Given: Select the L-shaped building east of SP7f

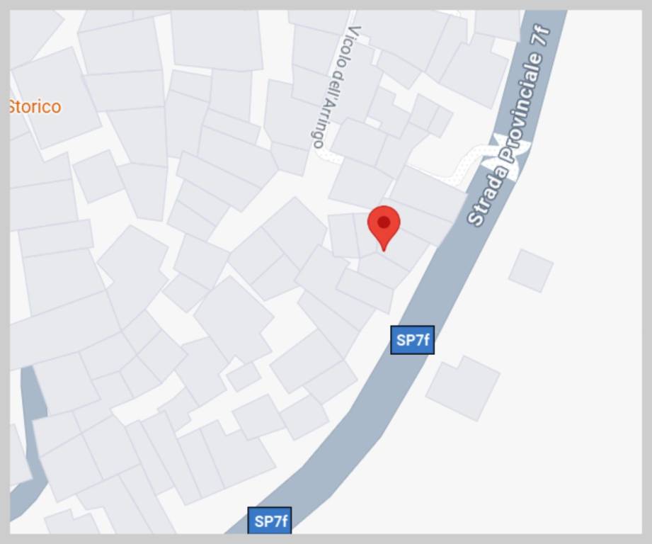Looking at the screenshot, I should pos(463,387).
